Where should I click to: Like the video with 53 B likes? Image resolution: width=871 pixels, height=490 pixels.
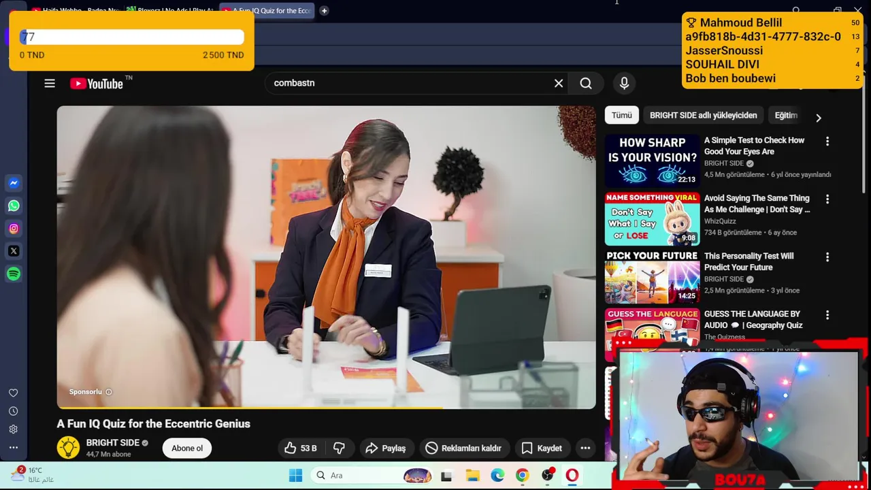(x=300, y=448)
